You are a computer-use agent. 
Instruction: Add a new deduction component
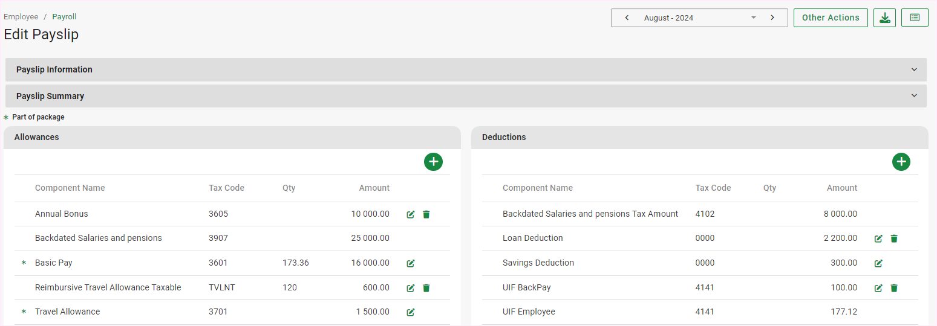pos(901,162)
